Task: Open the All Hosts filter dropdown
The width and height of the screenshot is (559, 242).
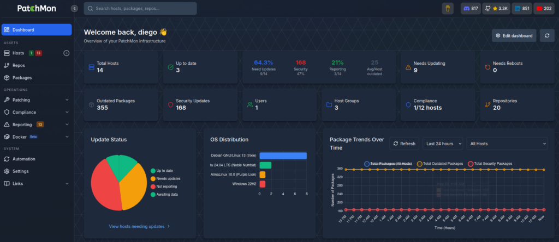Action: pyautogui.click(x=507, y=144)
